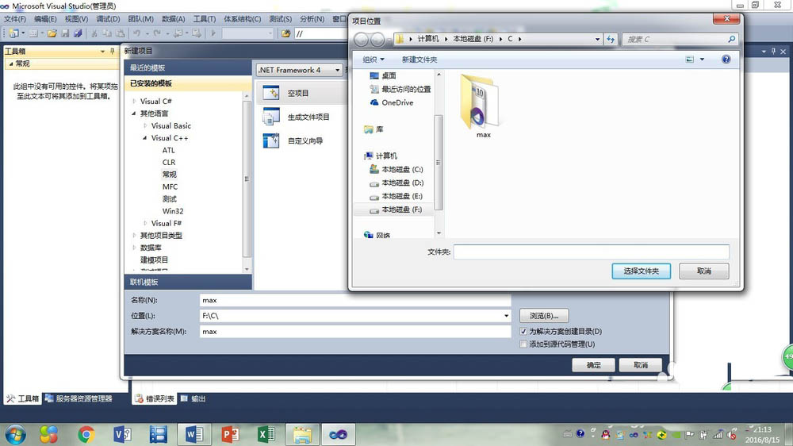Open the .NET Framework 4 dropdown
Screen dimensions: 793x446
click(300, 70)
